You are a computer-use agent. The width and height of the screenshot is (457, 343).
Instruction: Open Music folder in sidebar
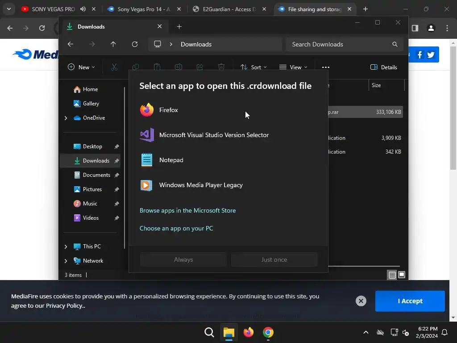pos(90,204)
